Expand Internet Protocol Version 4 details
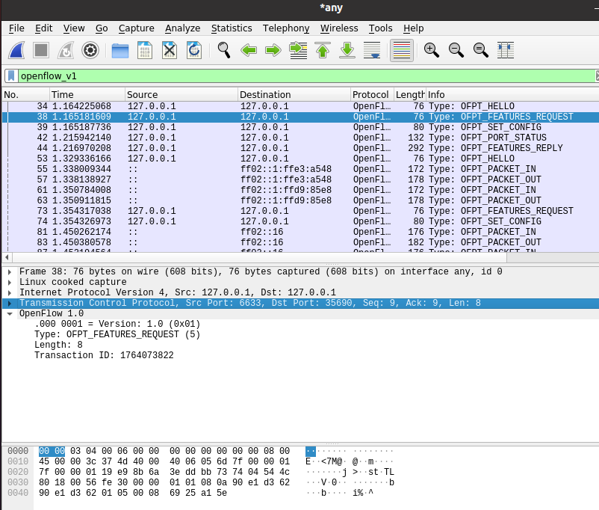599x510 pixels. [x=10, y=292]
